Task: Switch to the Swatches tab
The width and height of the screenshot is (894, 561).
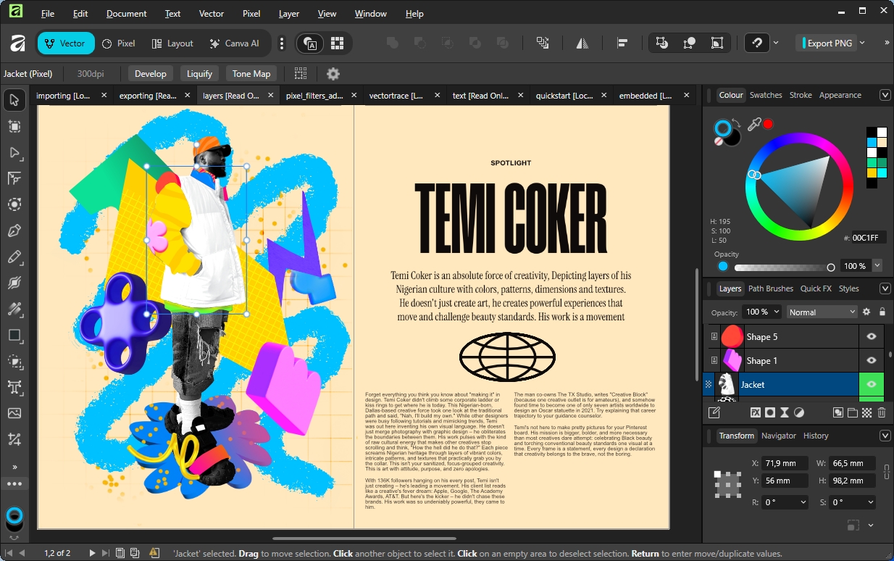Action: (x=765, y=95)
